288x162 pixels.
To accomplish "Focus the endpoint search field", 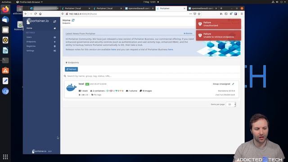I will pos(152,76).
